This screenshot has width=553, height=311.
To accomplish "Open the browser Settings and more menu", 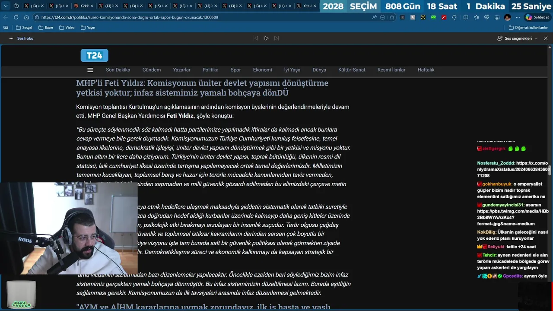I will (x=518, y=17).
